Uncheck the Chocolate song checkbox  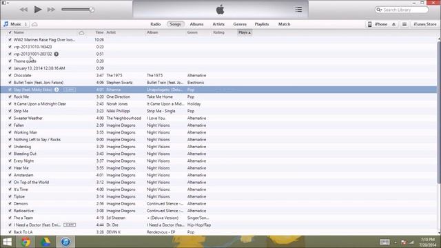[x=10, y=75]
